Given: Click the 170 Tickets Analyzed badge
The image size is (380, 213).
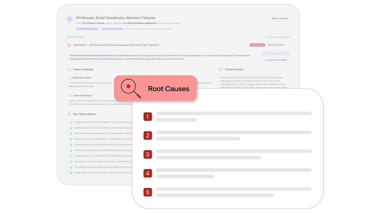Looking at the screenshot, I should point(87,29).
